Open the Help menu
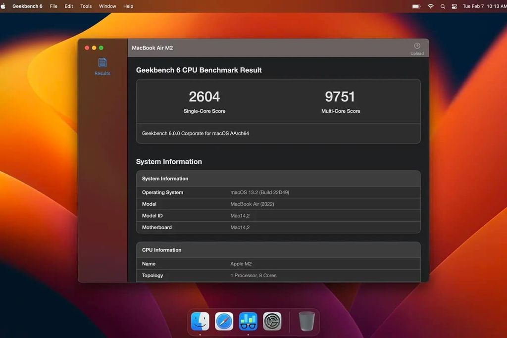507x338 pixels. (x=128, y=6)
